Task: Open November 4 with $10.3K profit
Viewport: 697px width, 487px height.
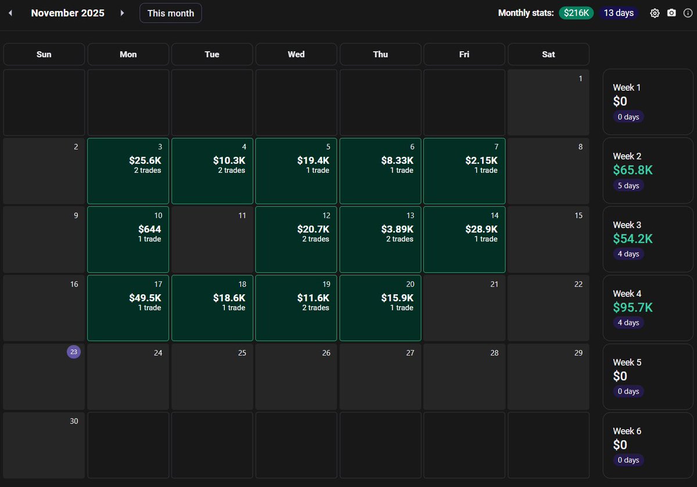Action: (x=212, y=171)
